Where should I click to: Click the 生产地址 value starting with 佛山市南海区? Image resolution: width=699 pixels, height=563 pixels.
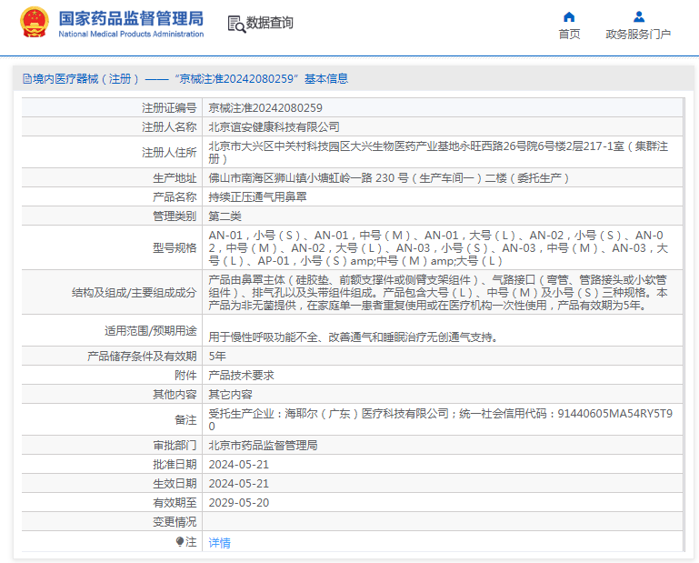(x=389, y=178)
